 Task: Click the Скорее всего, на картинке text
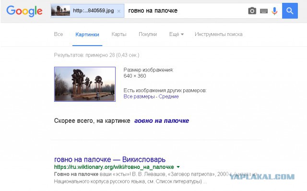pyautogui.click(x=92, y=120)
